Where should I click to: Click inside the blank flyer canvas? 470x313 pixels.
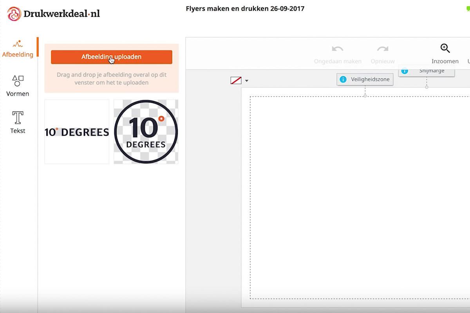360,198
